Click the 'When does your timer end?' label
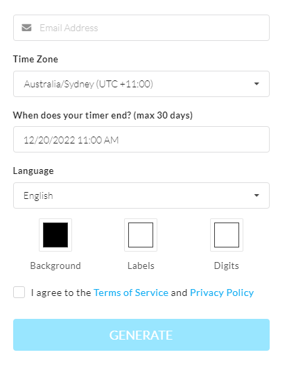The height and width of the screenshot is (366, 287). pyautogui.click(x=103, y=115)
